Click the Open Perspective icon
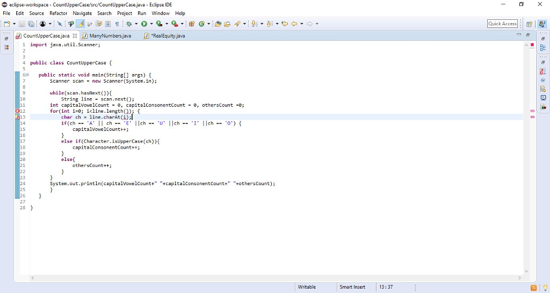 coord(529,24)
